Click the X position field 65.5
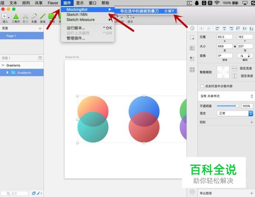The image size is (255, 197). (x=224, y=37)
